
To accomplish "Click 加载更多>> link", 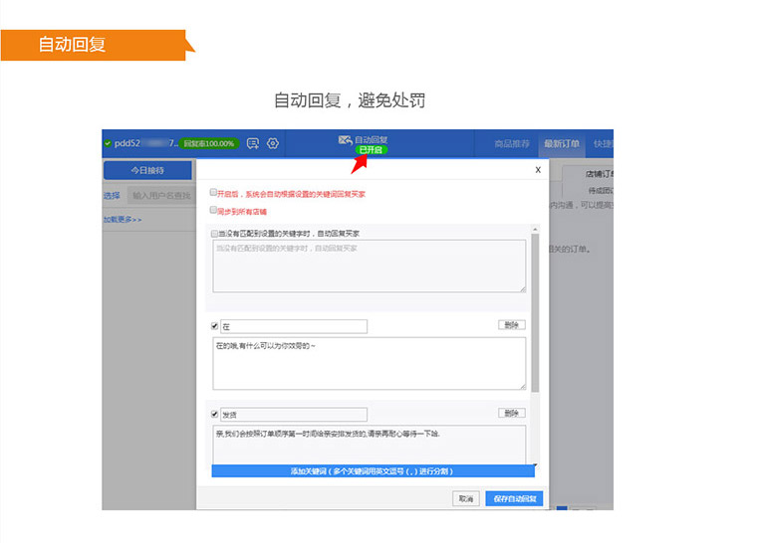I will 123,220.
